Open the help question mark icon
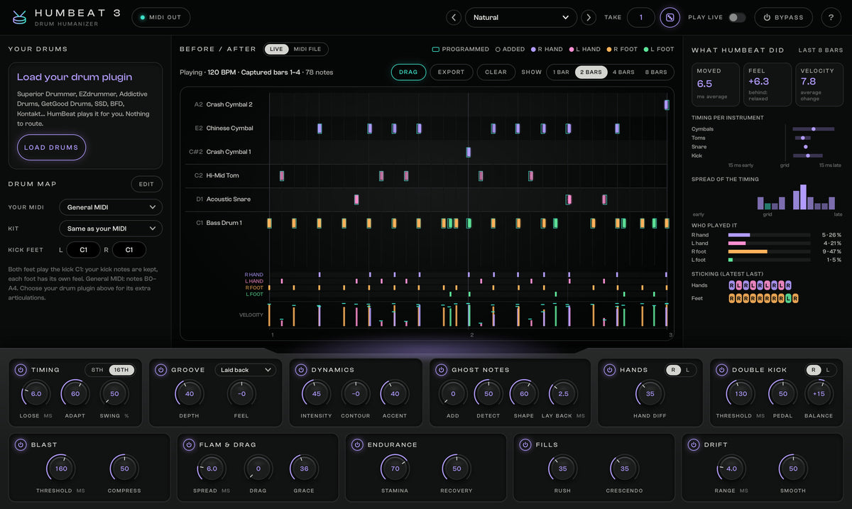The height and width of the screenshot is (509, 852). point(831,17)
